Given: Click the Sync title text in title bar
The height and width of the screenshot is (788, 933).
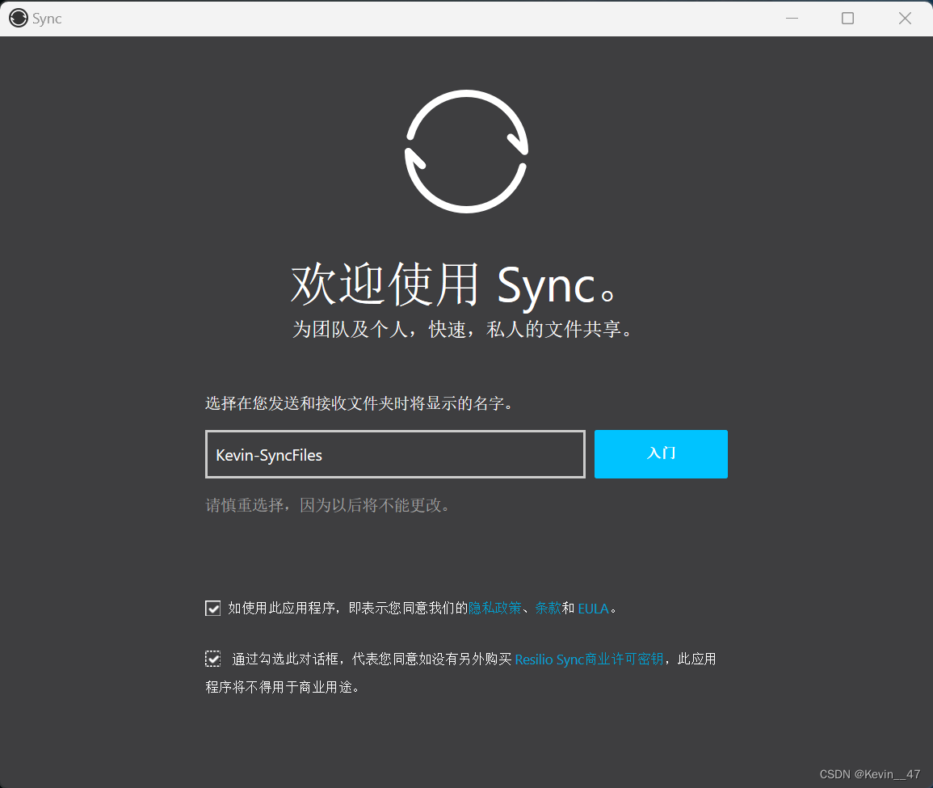Looking at the screenshot, I should pyautogui.click(x=47, y=19).
